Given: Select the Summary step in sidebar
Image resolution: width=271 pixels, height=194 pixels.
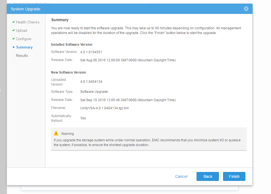Looking at the screenshot, I should [x=24, y=47].
